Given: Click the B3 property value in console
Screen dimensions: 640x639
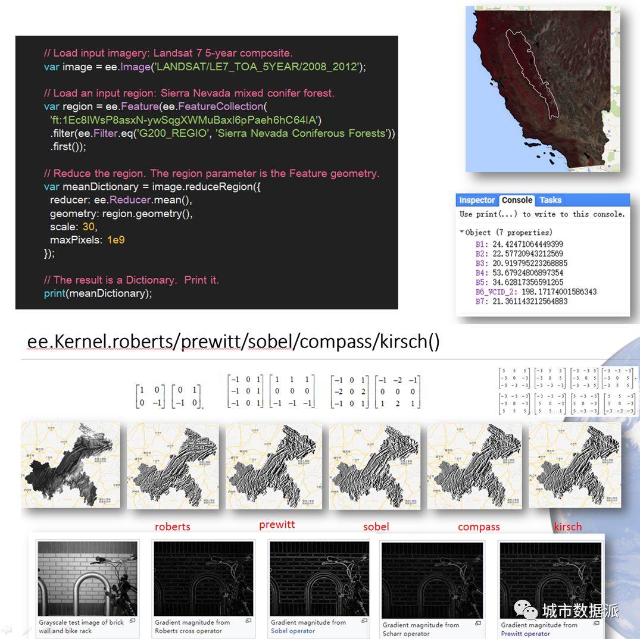Looking at the screenshot, I should (530, 263).
